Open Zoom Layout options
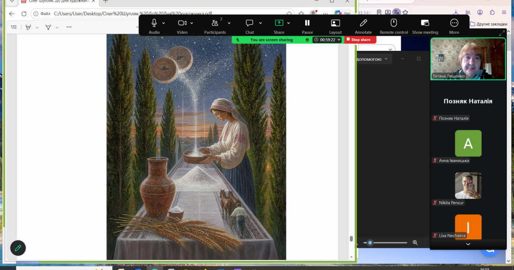 (x=335, y=26)
